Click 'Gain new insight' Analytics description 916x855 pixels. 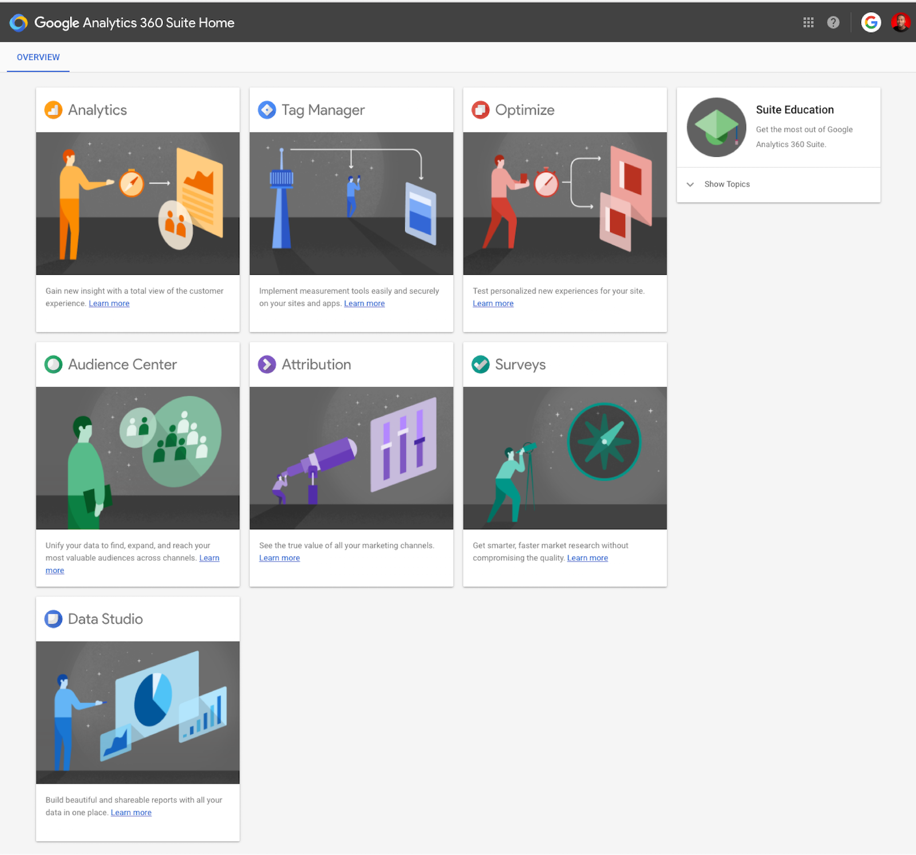coord(135,297)
